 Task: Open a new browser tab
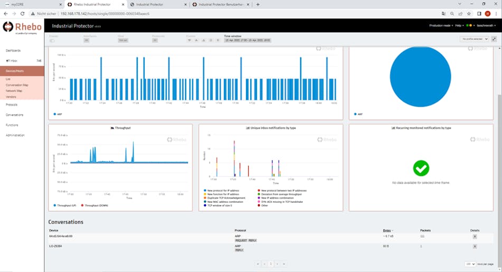(x=258, y=4)
